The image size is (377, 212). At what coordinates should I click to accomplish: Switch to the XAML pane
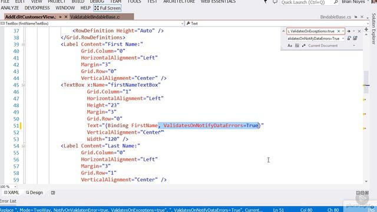(11, 193)
